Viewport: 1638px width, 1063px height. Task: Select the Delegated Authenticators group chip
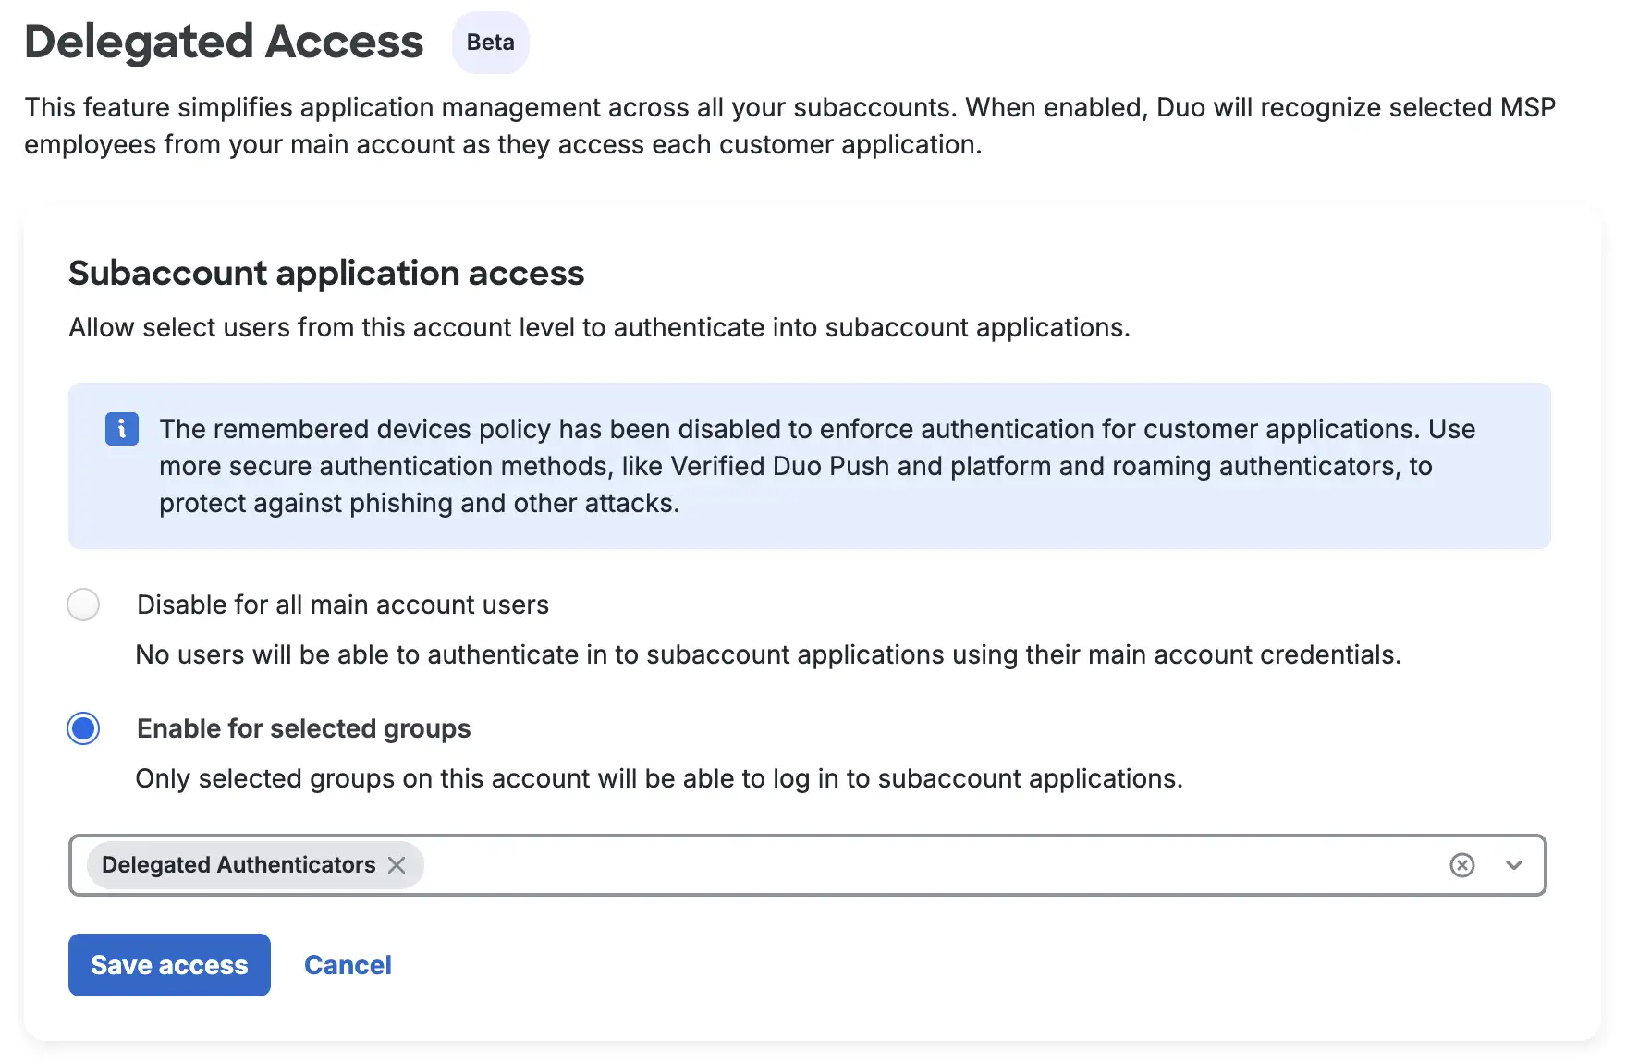pos(238,865)
